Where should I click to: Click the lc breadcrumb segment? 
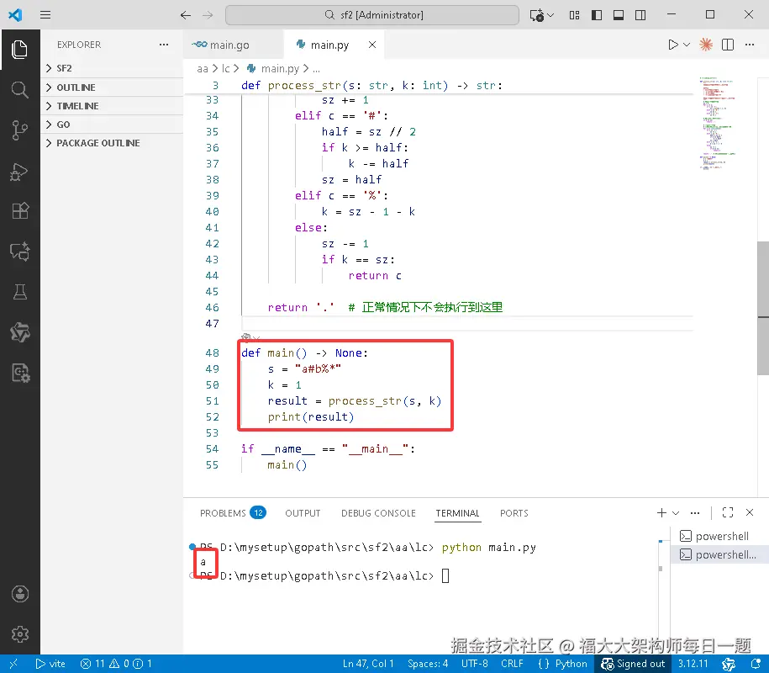[x=225, y=69]
